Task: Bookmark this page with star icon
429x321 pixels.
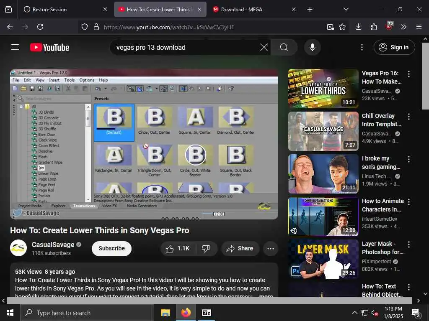Action: coord(342,27)
